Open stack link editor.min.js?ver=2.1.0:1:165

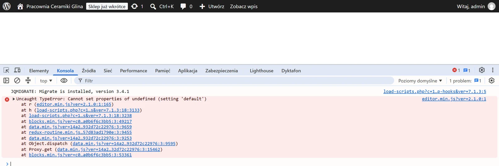pos(74,104)
